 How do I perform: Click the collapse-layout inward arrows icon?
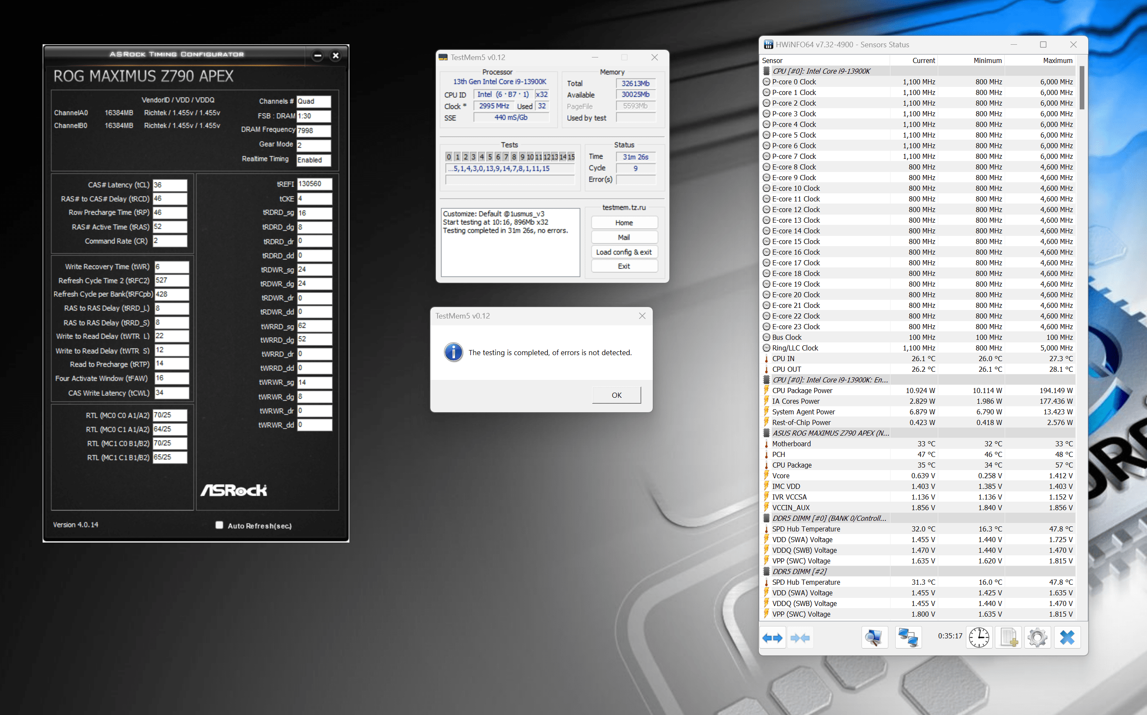(x=800, y=638)
